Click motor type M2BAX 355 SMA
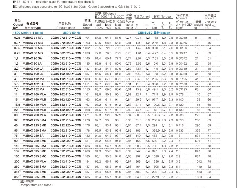 click(35, 167)
